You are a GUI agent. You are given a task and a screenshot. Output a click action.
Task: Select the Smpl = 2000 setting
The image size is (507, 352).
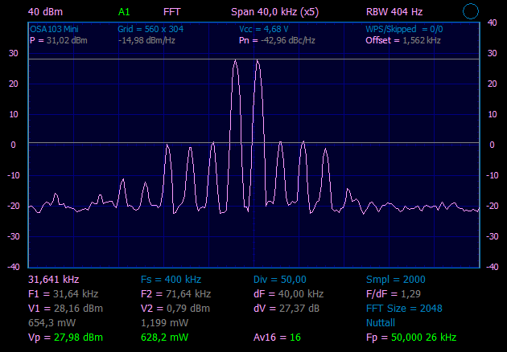pos(396,279)
